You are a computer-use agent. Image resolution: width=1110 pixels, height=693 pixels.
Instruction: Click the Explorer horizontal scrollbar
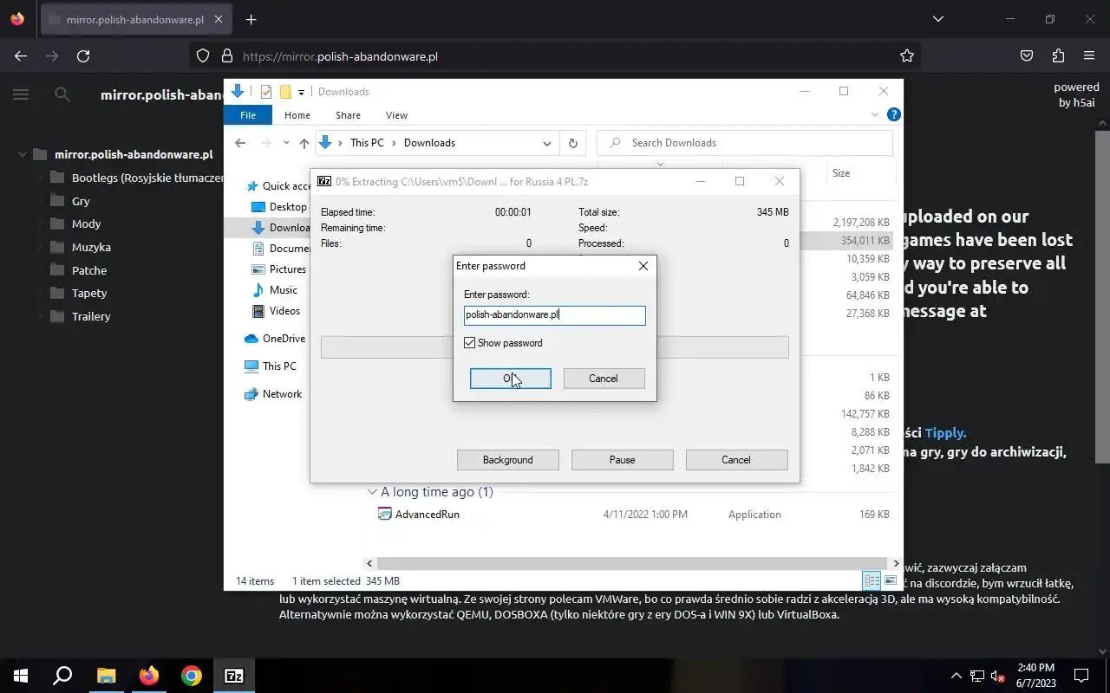tap(633, 563)
